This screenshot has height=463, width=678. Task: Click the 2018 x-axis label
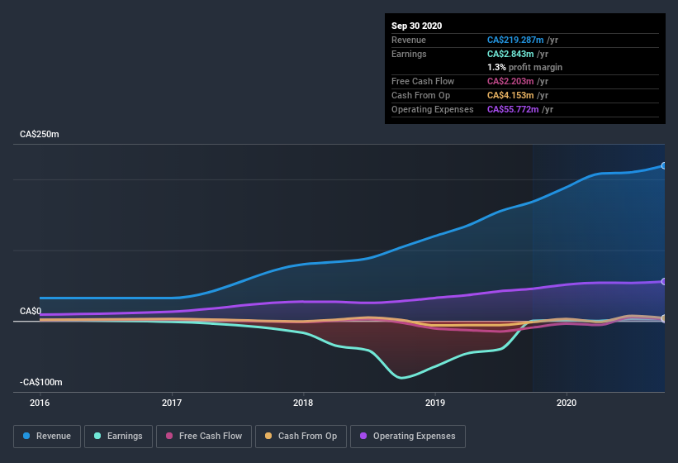pyautogui.click(x=303, y=403)
